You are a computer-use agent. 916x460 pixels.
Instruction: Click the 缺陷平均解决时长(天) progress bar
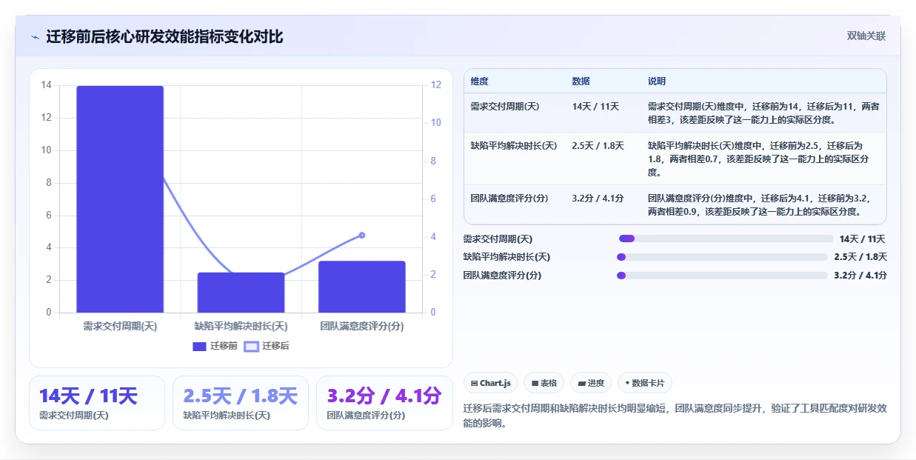click(722, 257)
